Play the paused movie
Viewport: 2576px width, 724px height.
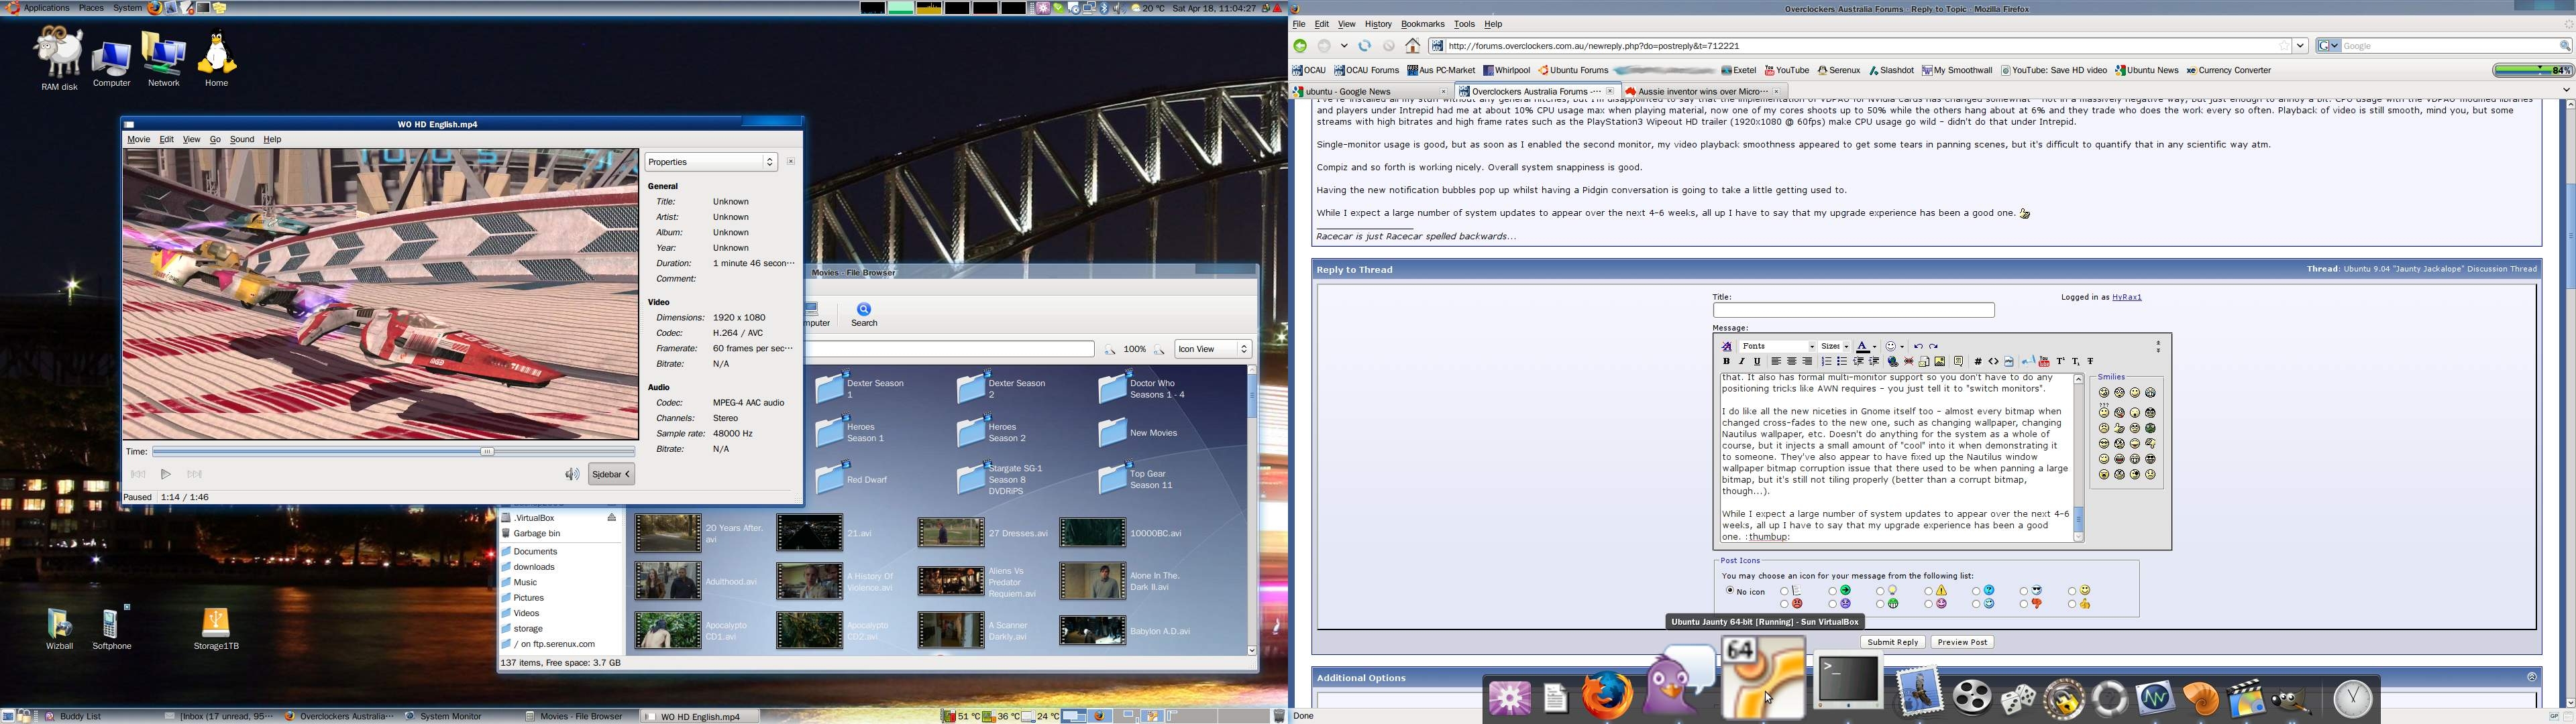coord(167,475)
